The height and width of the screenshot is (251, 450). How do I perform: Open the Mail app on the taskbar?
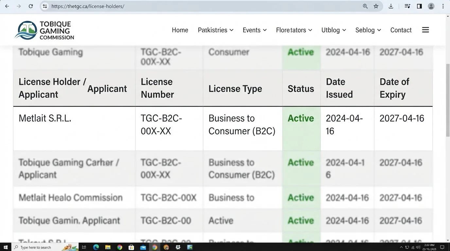(x=143, y=247)
